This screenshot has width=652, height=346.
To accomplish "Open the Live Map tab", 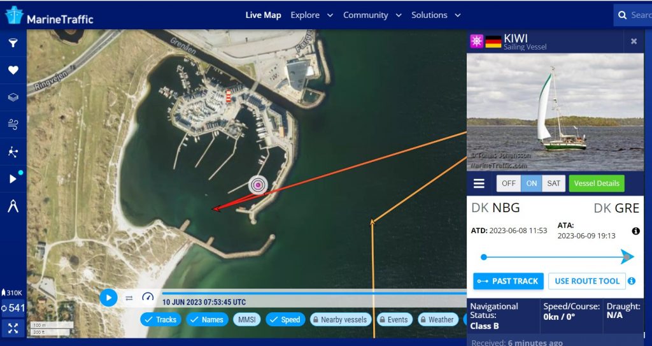I will [263, 15].
